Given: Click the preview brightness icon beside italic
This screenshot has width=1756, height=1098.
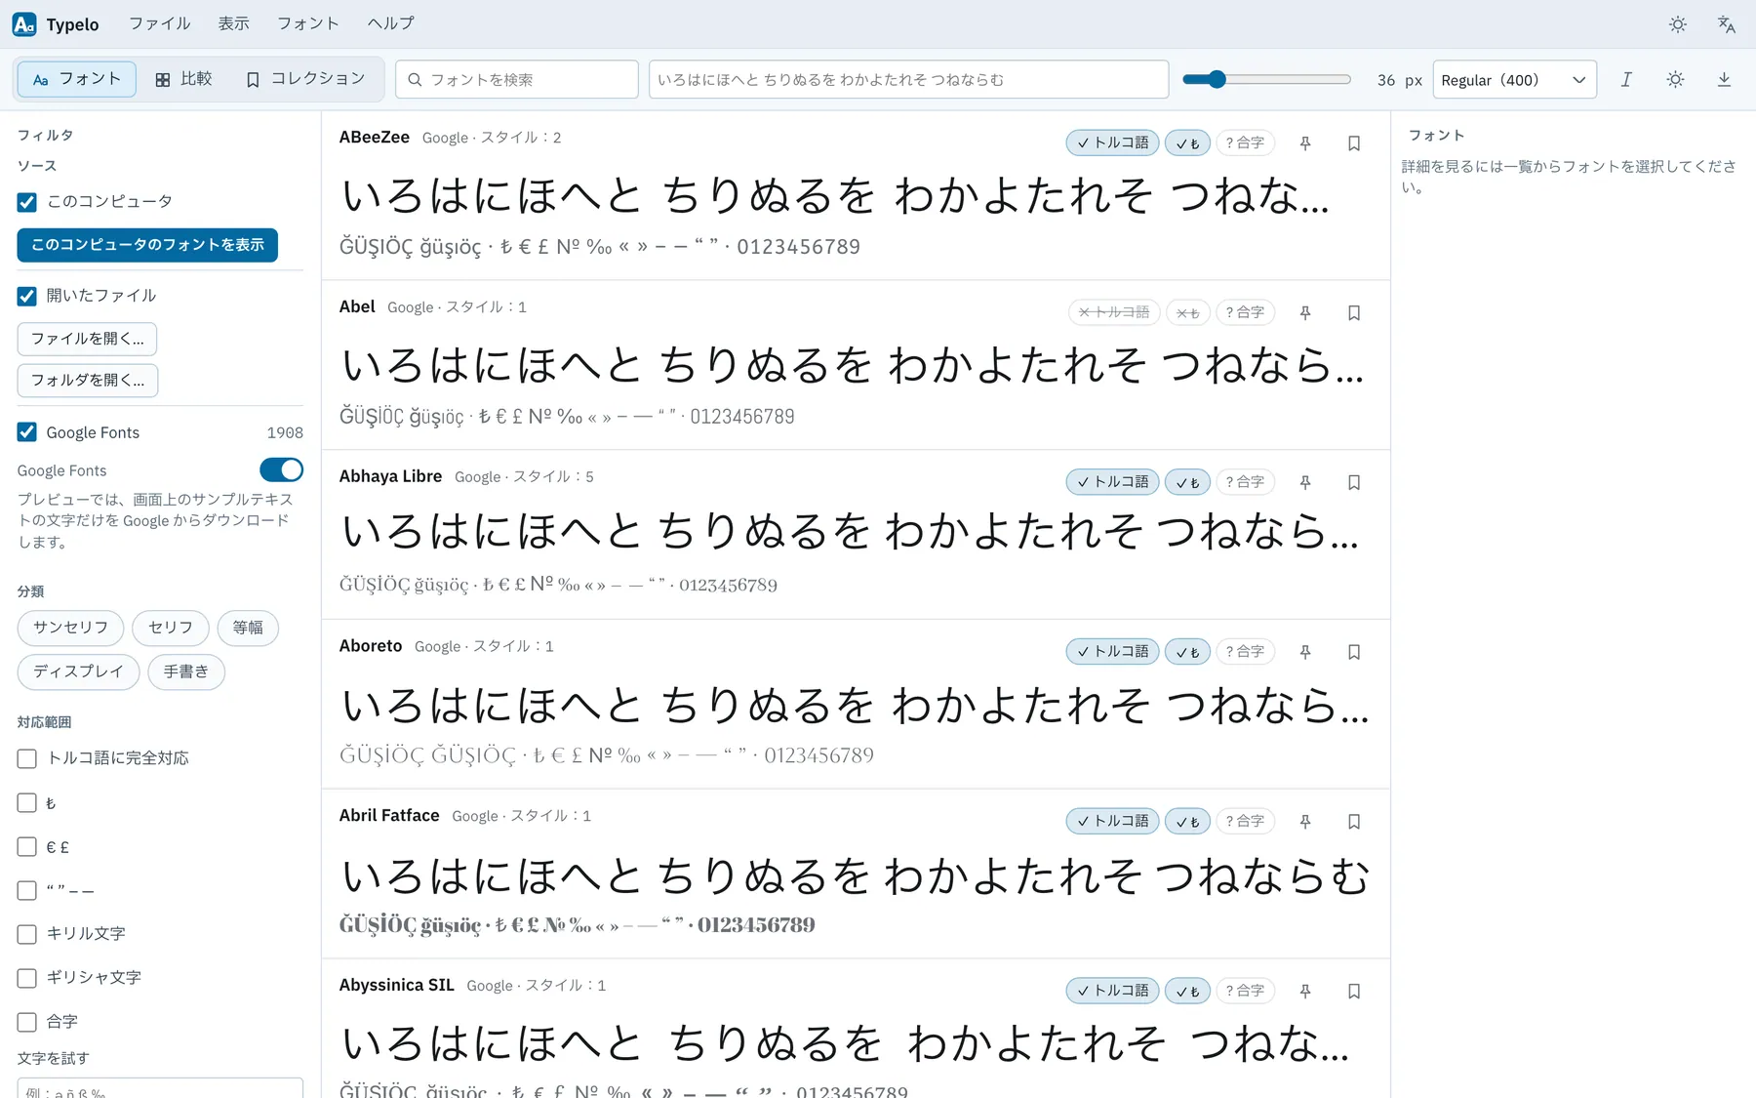Looking at the screenshot, I should click(1675, 80).
